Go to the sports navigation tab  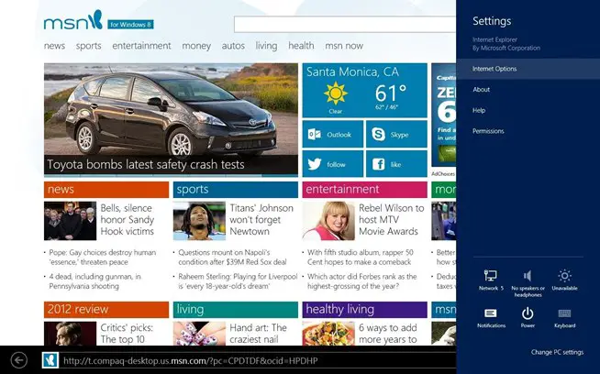[x=88, y=46]
